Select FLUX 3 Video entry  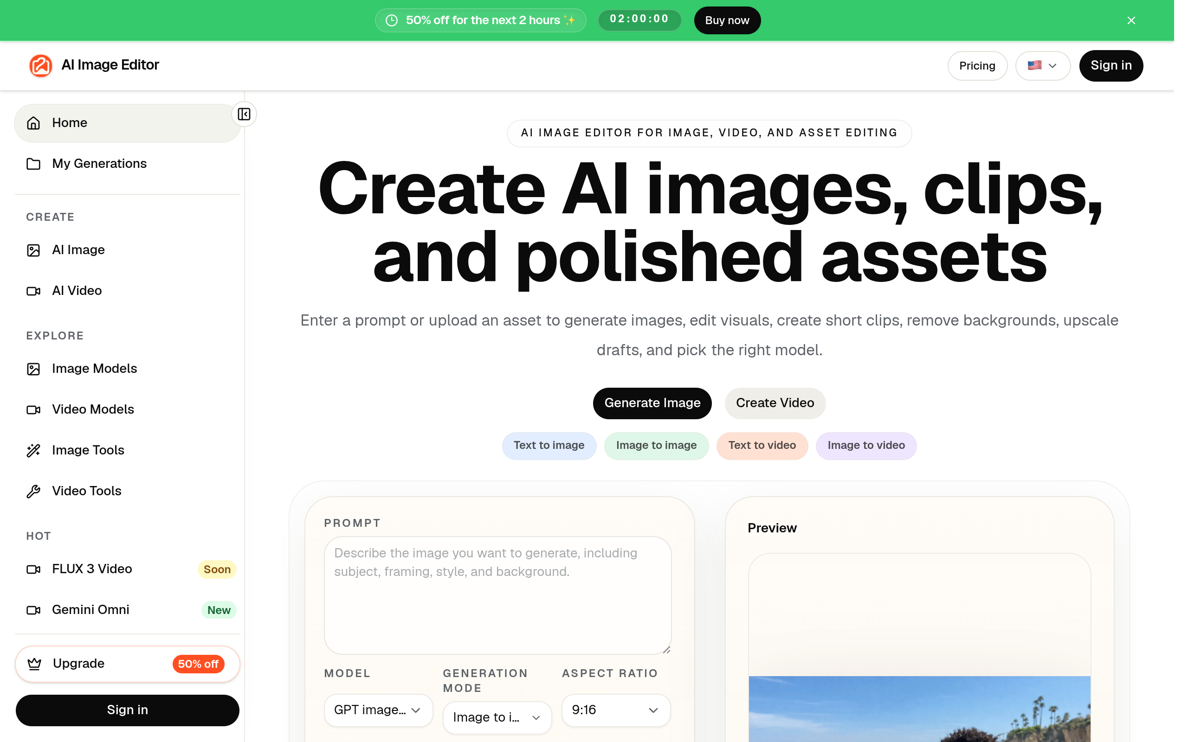pos(127,569)
